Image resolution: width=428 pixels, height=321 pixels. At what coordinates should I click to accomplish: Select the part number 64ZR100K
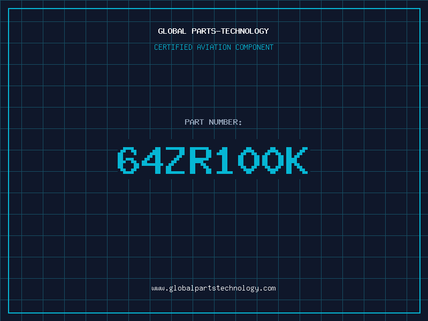tap(213, 160)
